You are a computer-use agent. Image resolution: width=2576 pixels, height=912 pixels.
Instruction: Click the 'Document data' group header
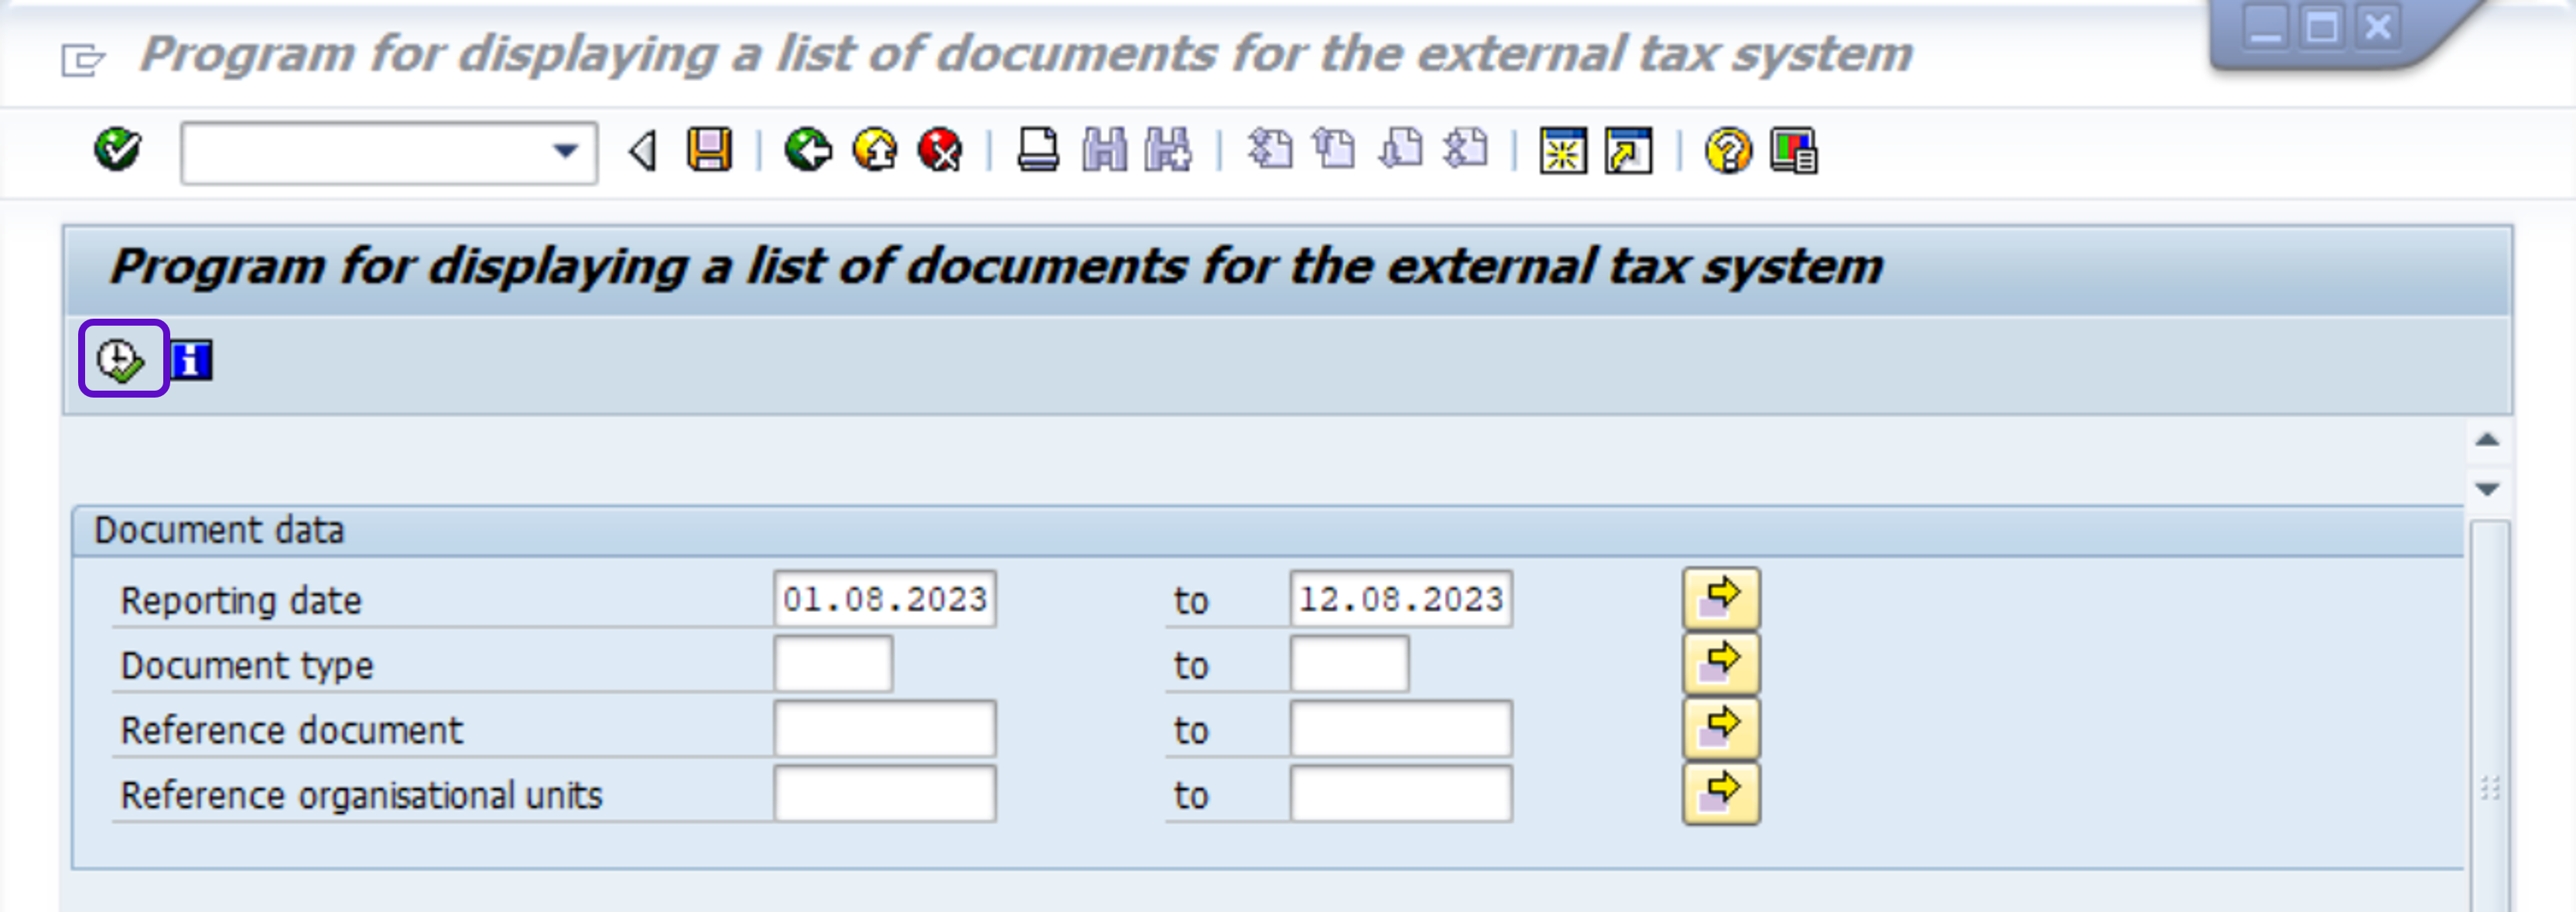(219, 530)
